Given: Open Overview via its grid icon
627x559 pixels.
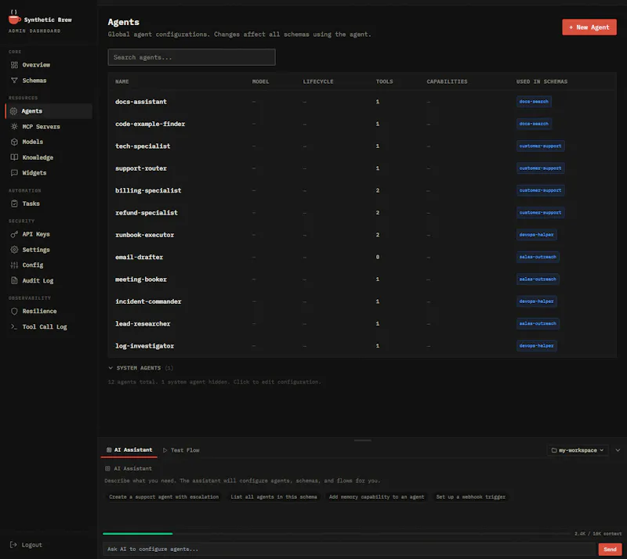Looking at the screenshot, I should [x=14, y=65].
